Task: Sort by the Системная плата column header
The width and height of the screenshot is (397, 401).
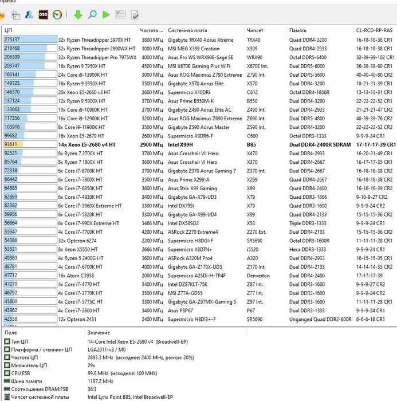Action: point(205,30)
